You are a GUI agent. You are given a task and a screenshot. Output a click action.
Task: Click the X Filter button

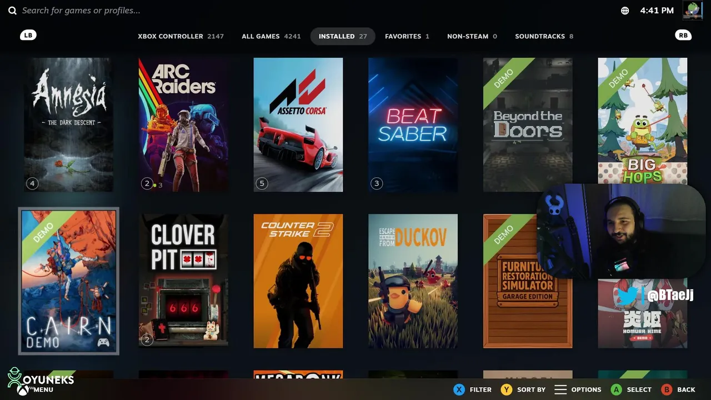(472, 389)
